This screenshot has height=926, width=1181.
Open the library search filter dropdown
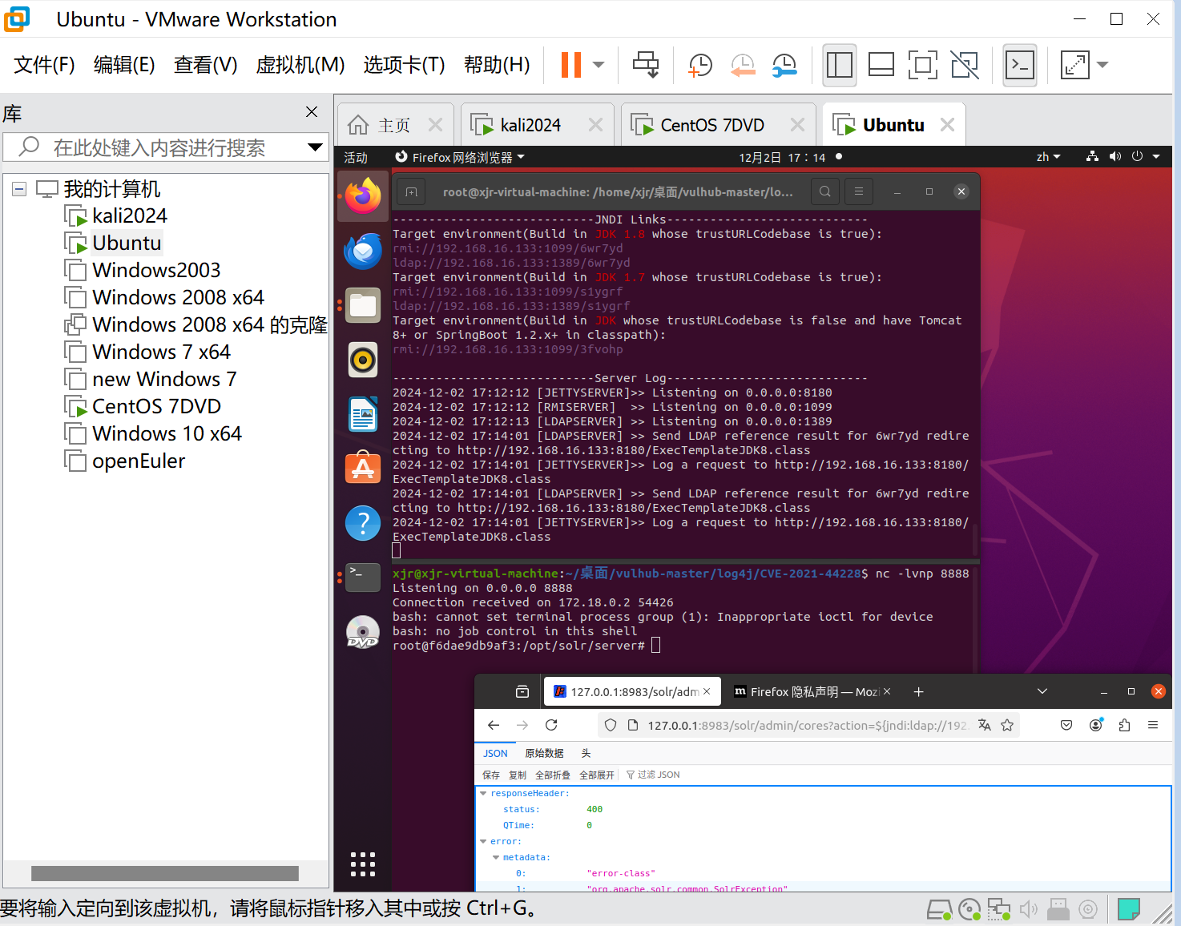[316, 147]
